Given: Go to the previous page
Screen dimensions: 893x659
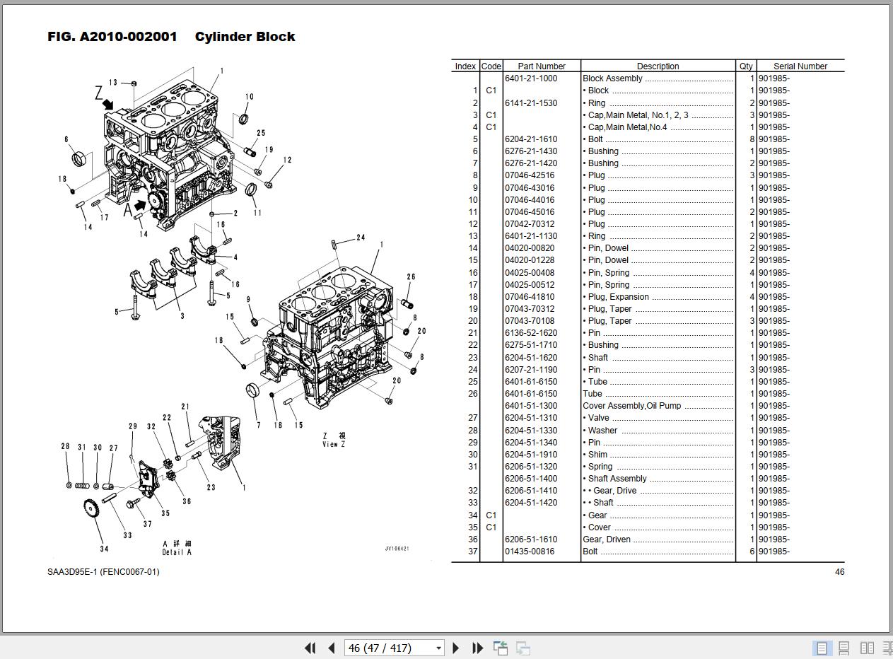Looking at the screenshot, I should tap(331, 648).
